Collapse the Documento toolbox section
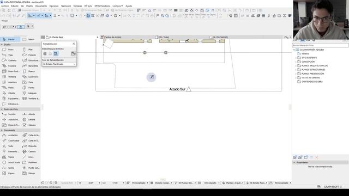 click(x=2, y=130)
